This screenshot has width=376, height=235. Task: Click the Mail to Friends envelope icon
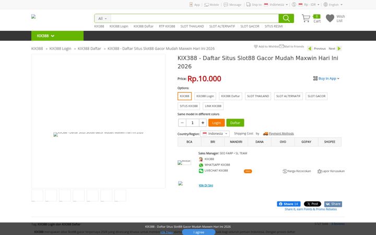[x=281, y=46]
